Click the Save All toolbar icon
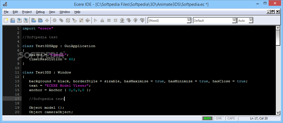 click(26, 20)
